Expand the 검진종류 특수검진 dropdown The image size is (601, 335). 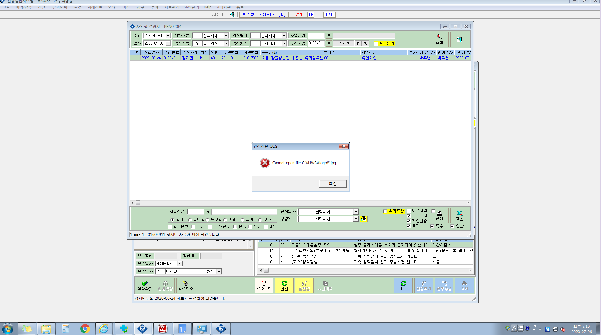[226, 43]
